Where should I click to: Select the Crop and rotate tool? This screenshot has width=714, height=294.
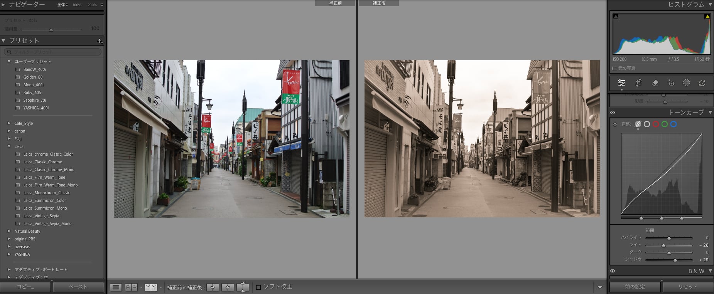pyautogui.click(x=638, y=83)
